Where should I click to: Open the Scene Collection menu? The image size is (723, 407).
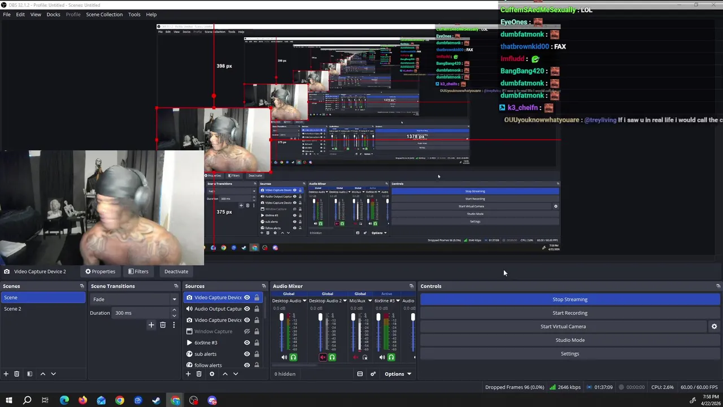(104, 14)
